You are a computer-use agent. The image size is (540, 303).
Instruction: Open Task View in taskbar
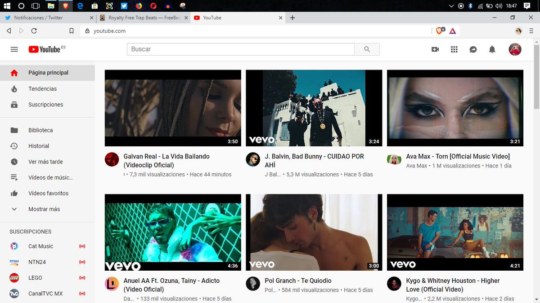click(36, 6)
